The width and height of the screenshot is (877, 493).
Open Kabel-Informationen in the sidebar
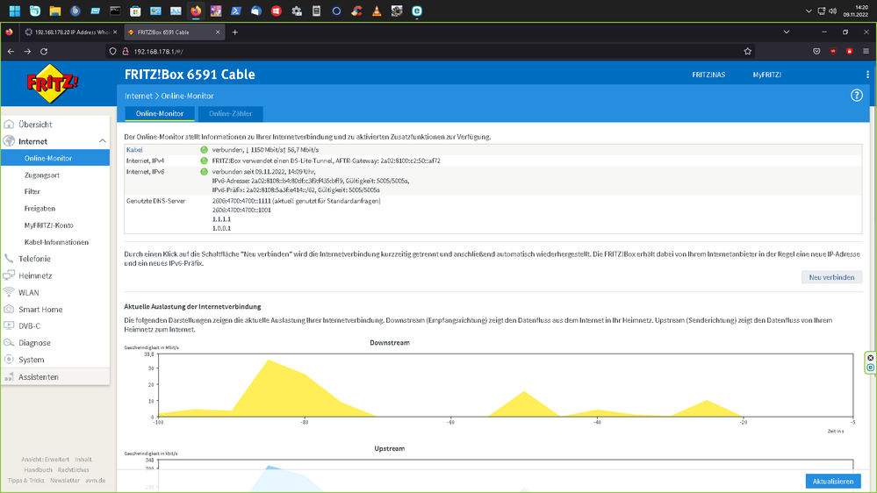[56, 242]
